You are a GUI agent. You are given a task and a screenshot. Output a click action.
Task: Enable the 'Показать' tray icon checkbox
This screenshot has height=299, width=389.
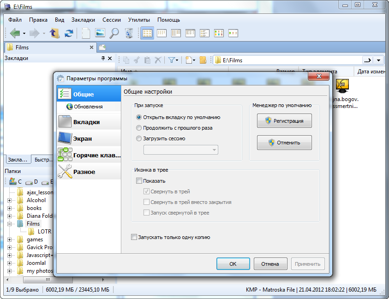pyautogui.click(x=139, y=181)
